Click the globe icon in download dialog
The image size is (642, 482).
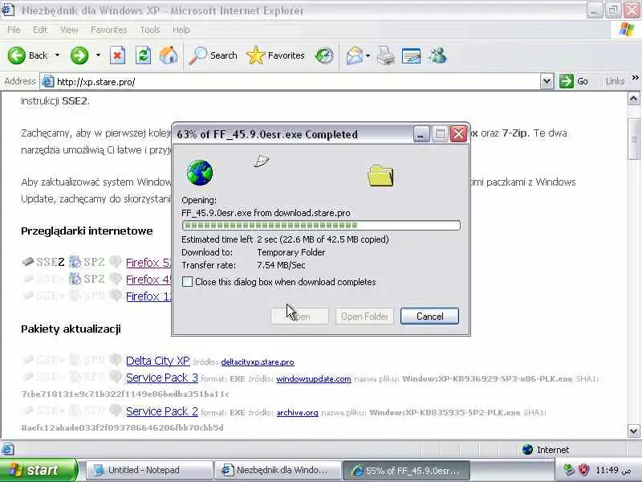[200, 173]
